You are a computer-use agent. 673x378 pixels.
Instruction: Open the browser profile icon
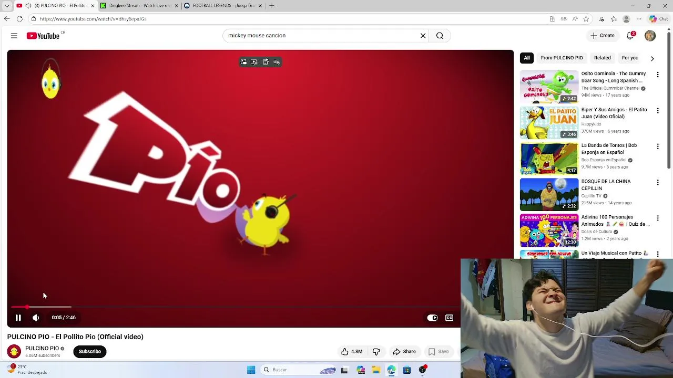(x=626, y=19)
